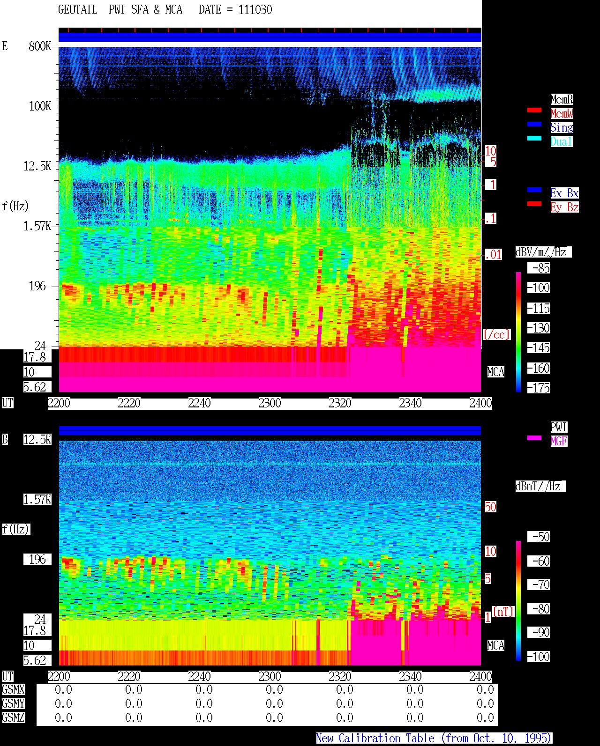Select the PWI legend label
The width and height of the screenshot is (600, 746).
point(559,427)
